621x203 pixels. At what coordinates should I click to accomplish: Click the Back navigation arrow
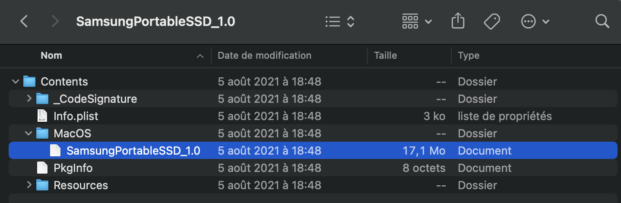(x=24, y=22)
